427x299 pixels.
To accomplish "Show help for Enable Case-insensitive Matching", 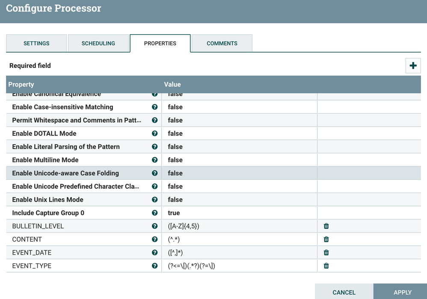I will 155,107.
